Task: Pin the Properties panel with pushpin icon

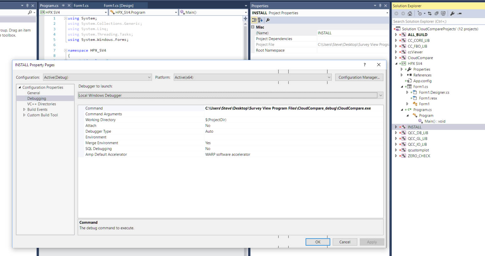Action: [380, 6]
